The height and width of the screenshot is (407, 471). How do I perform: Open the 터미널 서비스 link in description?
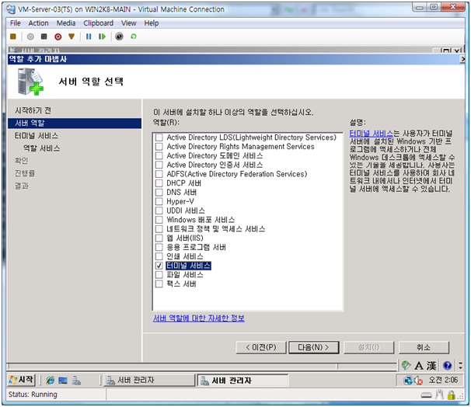pos(372,134)
